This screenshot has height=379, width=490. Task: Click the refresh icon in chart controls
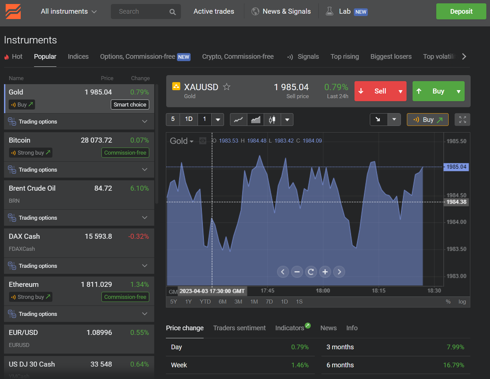311,271
